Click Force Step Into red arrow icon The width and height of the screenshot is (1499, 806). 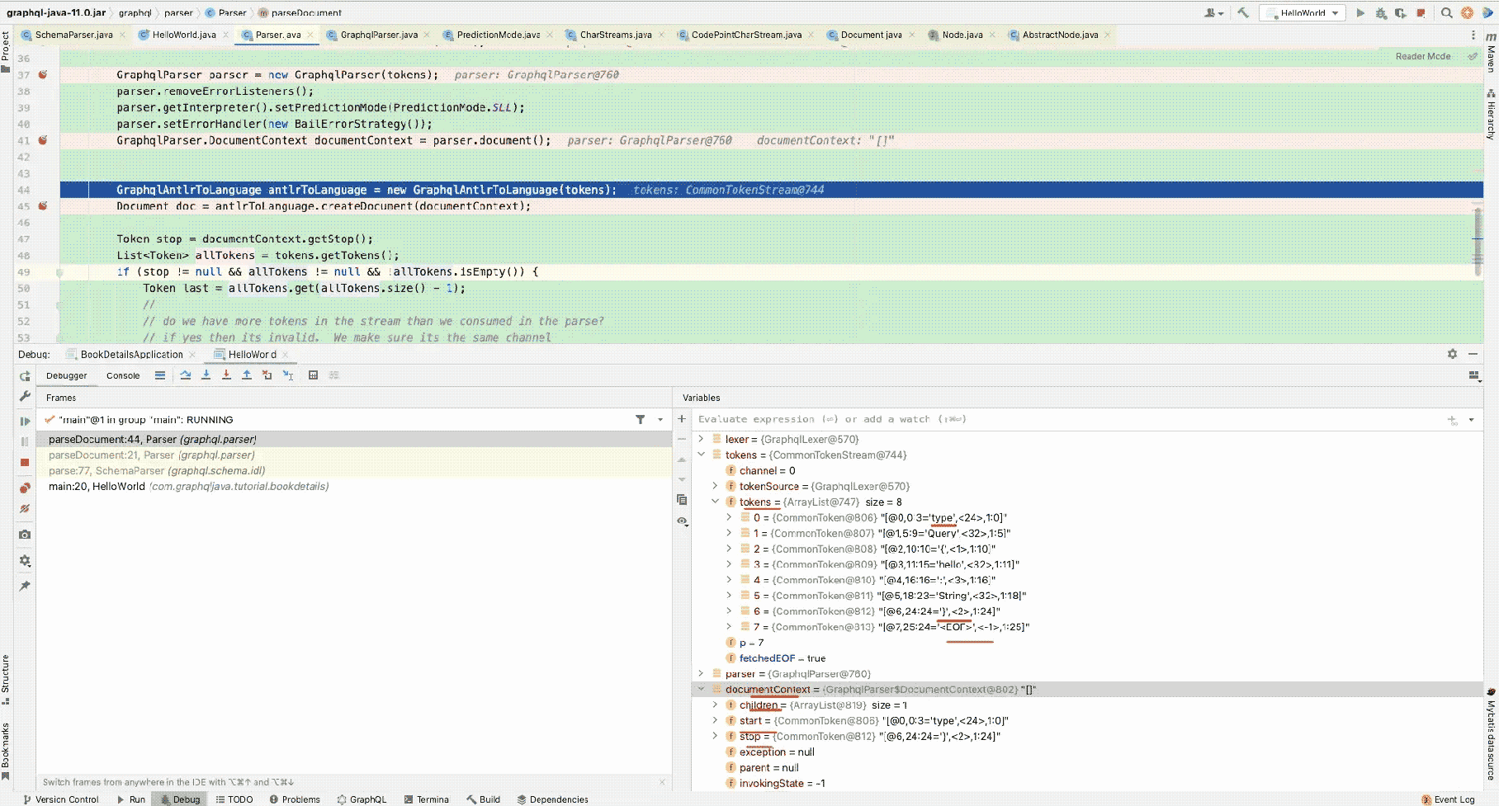pos(226,375)
